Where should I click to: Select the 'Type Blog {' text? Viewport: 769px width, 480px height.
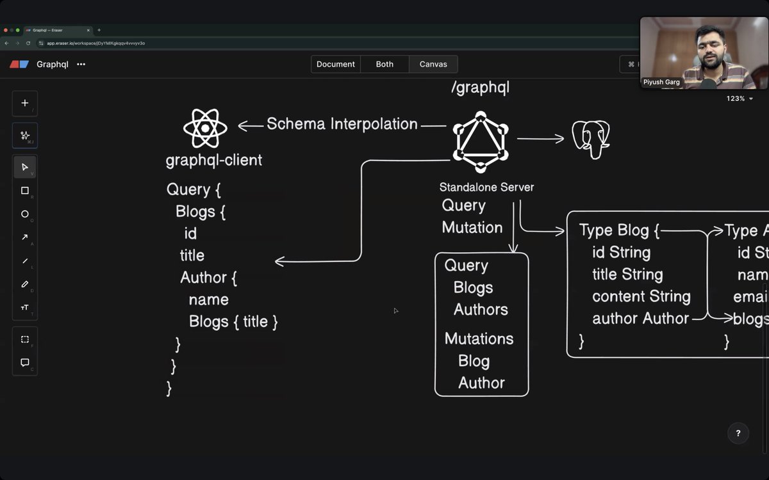click(x=619, y=230)
